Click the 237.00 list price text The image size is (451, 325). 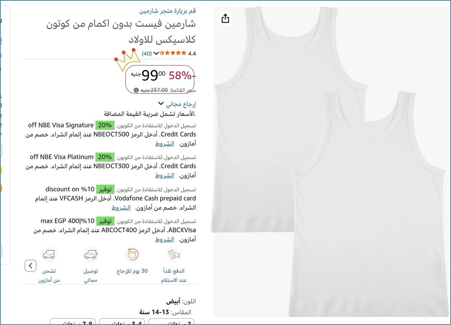[x=154, y=90]
